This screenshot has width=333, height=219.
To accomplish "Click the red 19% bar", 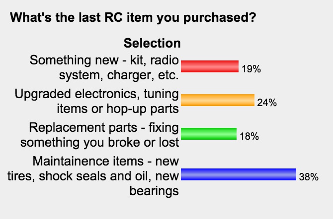I will [x=210, y=66].
